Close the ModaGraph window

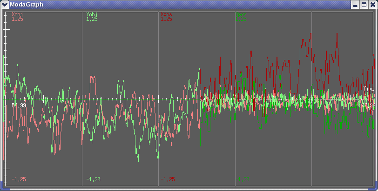[x=373, y=5]
